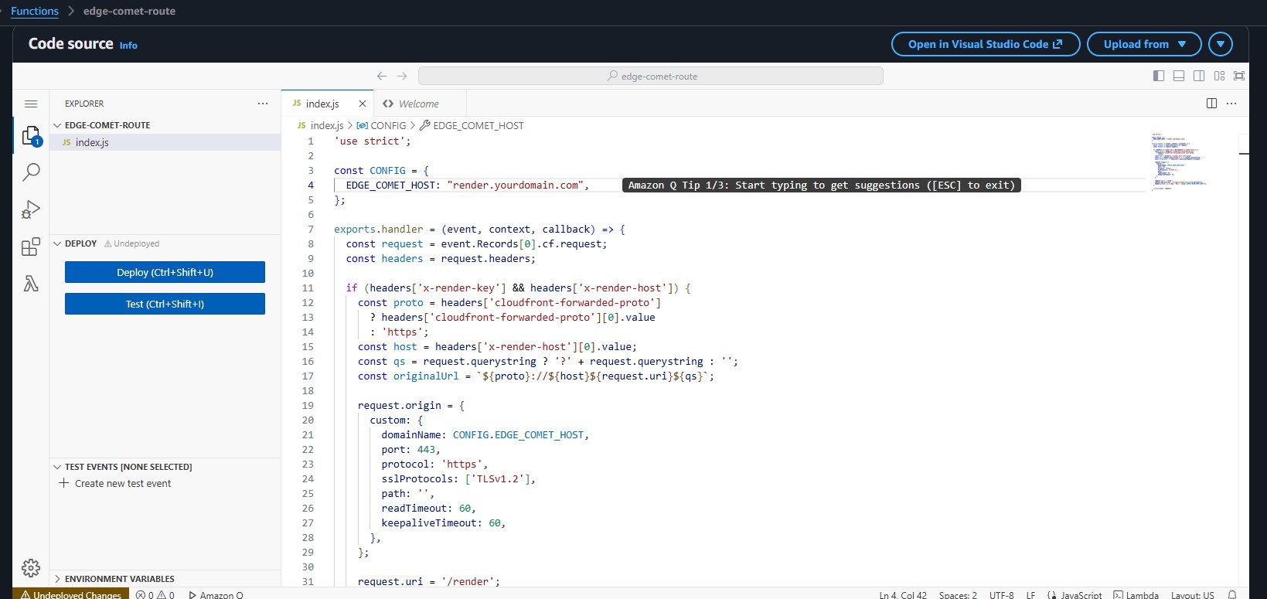
Task: Open the Search view magnifier icon
Action: (31, 172)
